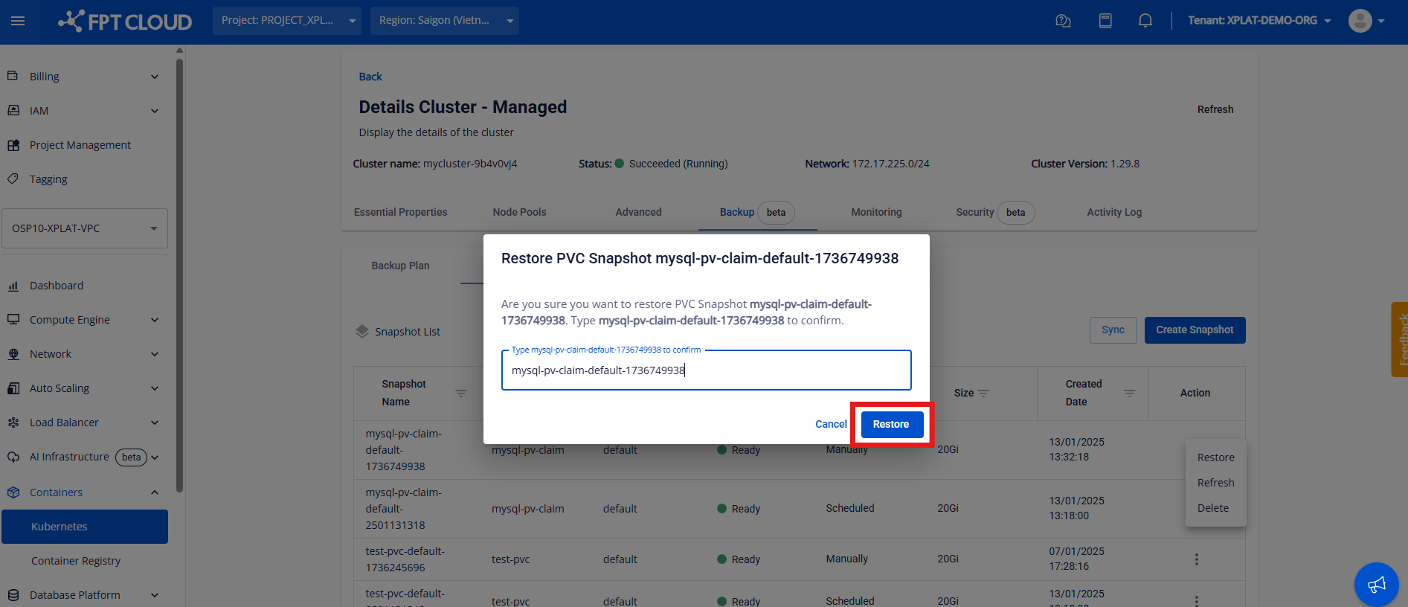Click the snapshot name confirmation field

click(706, 370)
